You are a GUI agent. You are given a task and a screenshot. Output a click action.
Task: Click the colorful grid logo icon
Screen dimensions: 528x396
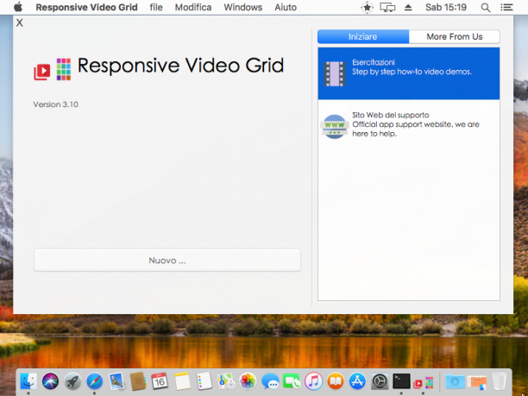click(x=64, y=69)
